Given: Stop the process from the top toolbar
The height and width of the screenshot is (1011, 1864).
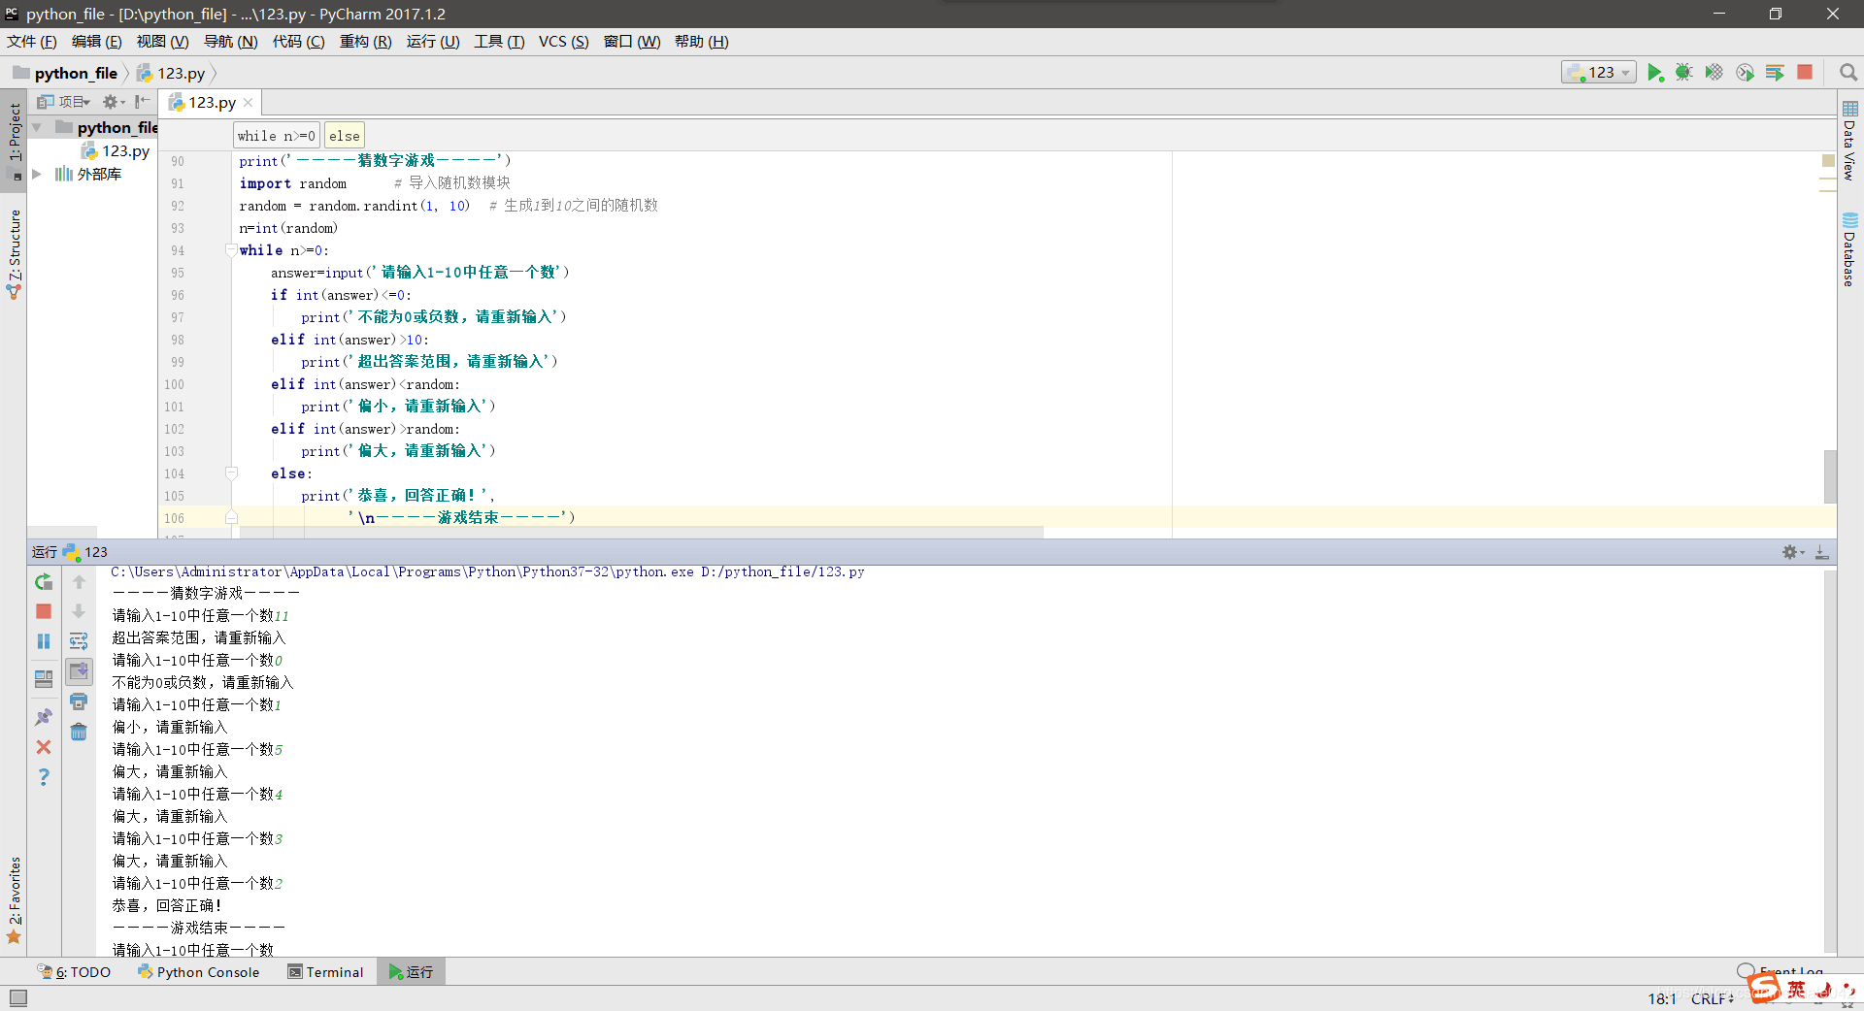Looking at the screenshot, I should pos(1805,73).
